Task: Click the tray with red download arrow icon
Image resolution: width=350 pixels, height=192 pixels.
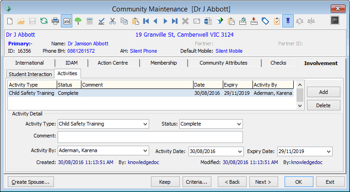Action: [x=254, y=21]
